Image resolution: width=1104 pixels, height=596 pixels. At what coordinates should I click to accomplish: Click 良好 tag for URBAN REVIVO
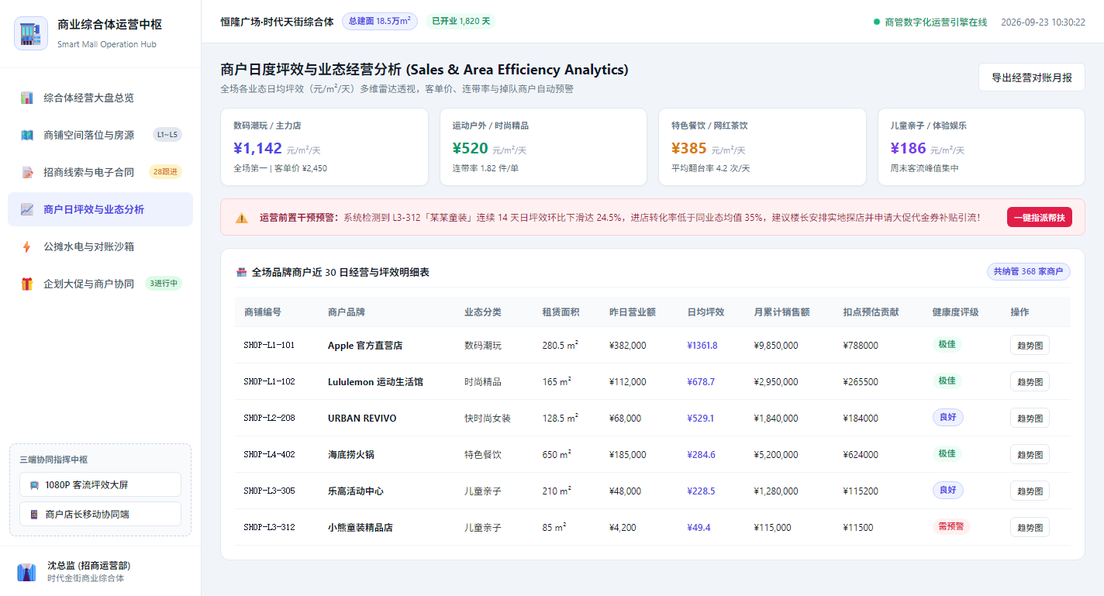[947, 417]
